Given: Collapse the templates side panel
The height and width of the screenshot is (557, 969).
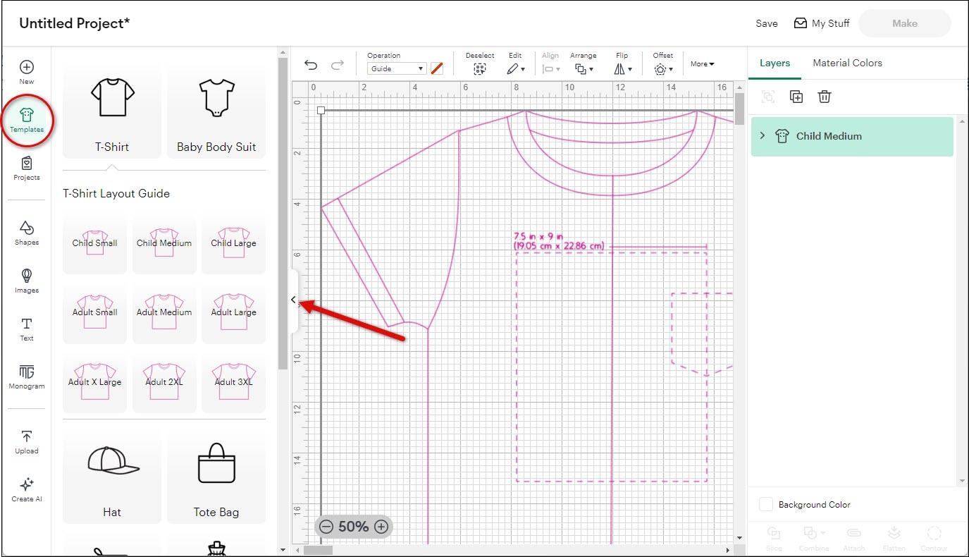Looking at the screenshot, I should pos(294,300).
